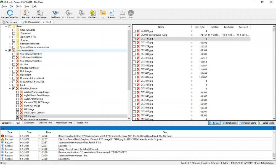Viewport: 276px width, 165px height.
Task: Open the File Mask tool
Action: coord(92,13)
